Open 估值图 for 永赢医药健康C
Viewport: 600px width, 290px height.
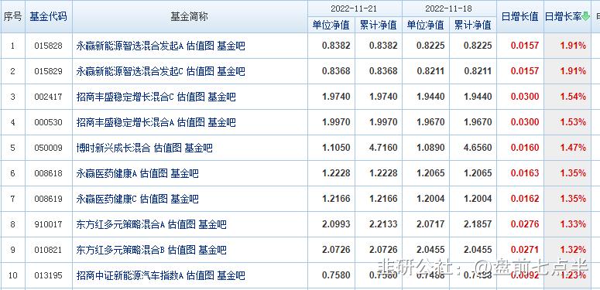coord(154,199)
